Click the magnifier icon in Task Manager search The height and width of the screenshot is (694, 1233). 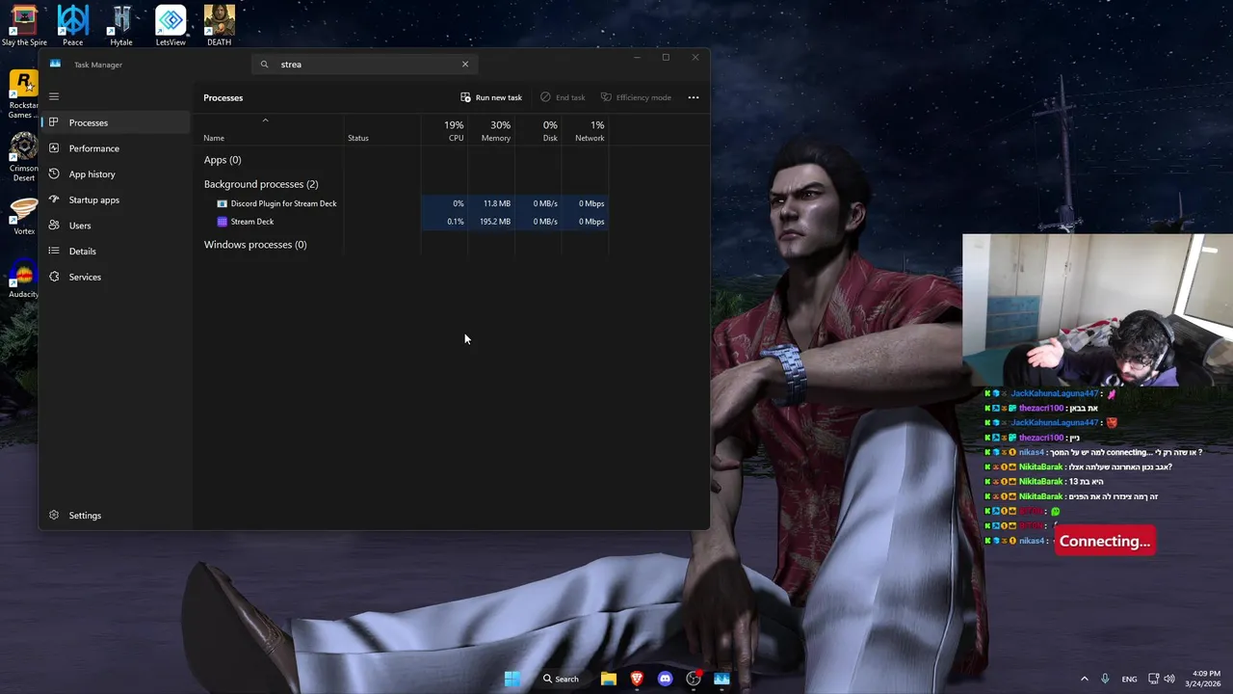264,65
